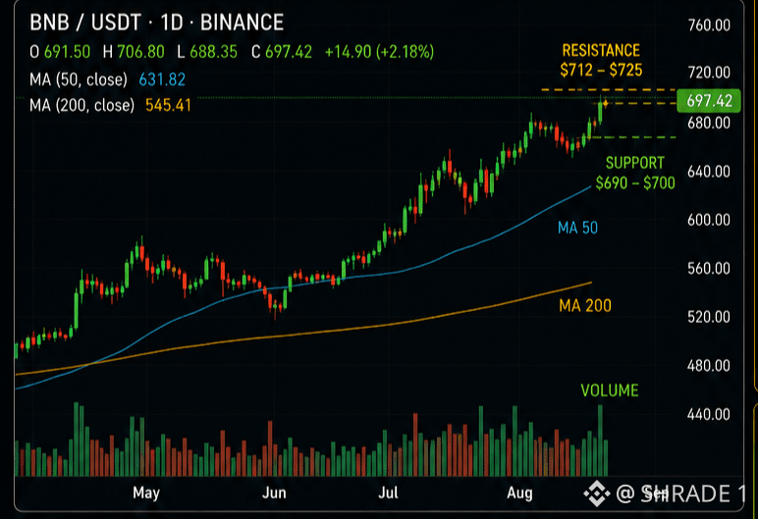Click the 480.00 price axis label
Screen dimensions: 758x519
[709, 365]
